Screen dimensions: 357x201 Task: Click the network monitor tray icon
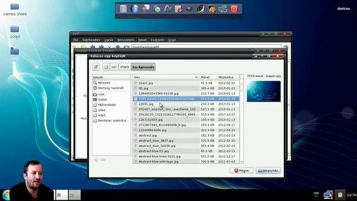pyautogui.click(x=328, y=195)
